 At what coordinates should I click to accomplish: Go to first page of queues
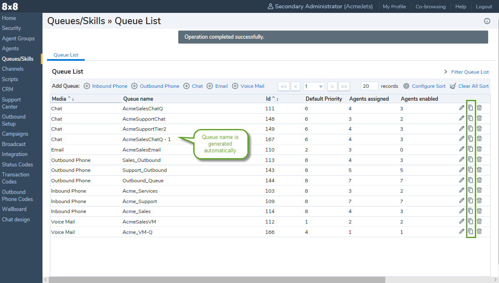pyautogui.click(x=284, y=86)
